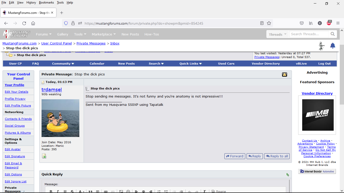Click the MustangForums logo
The height and width of the screenshot is (193, 344).
tap(17, 34)
